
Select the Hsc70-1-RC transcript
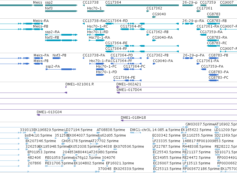click(96, 29)
